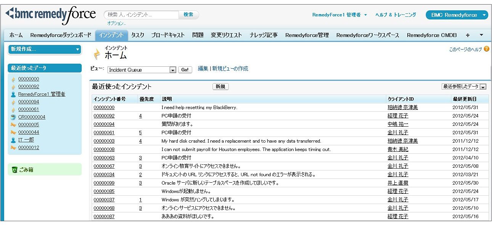Open incident 00000003 in the table
This screenshot has width=492, height=225.
[104, 141]
